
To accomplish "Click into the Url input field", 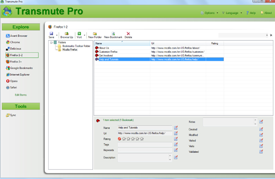I will pos(145,133).
